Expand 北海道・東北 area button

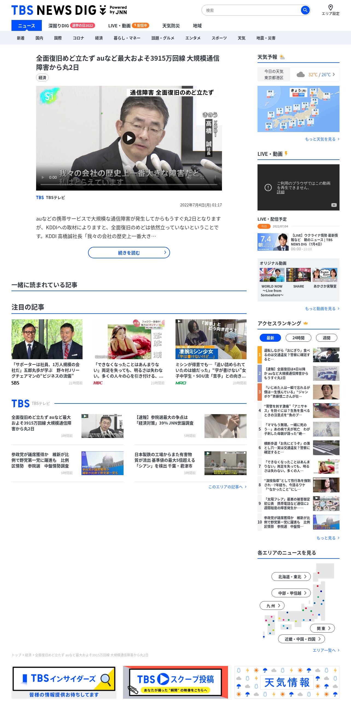pyautogui.click(x=291, y=577)
